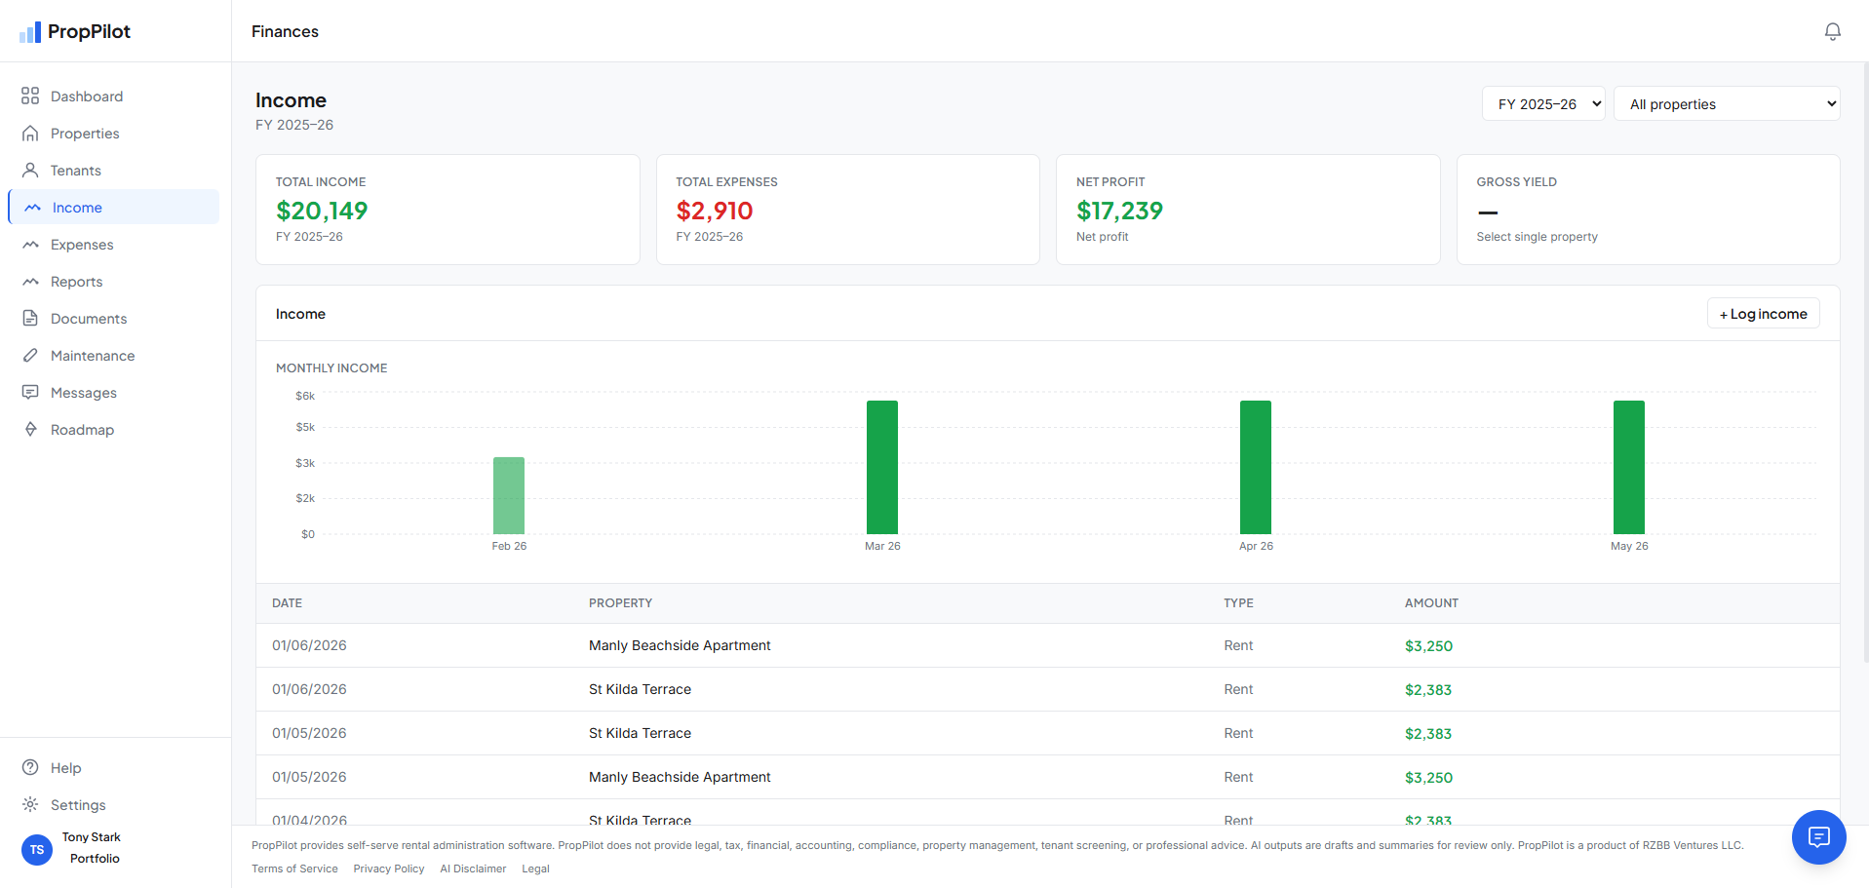Viewport: 1869px width, 888px height.
Task: Click the Roadmap diamond icon
Action: coord(30,430)
